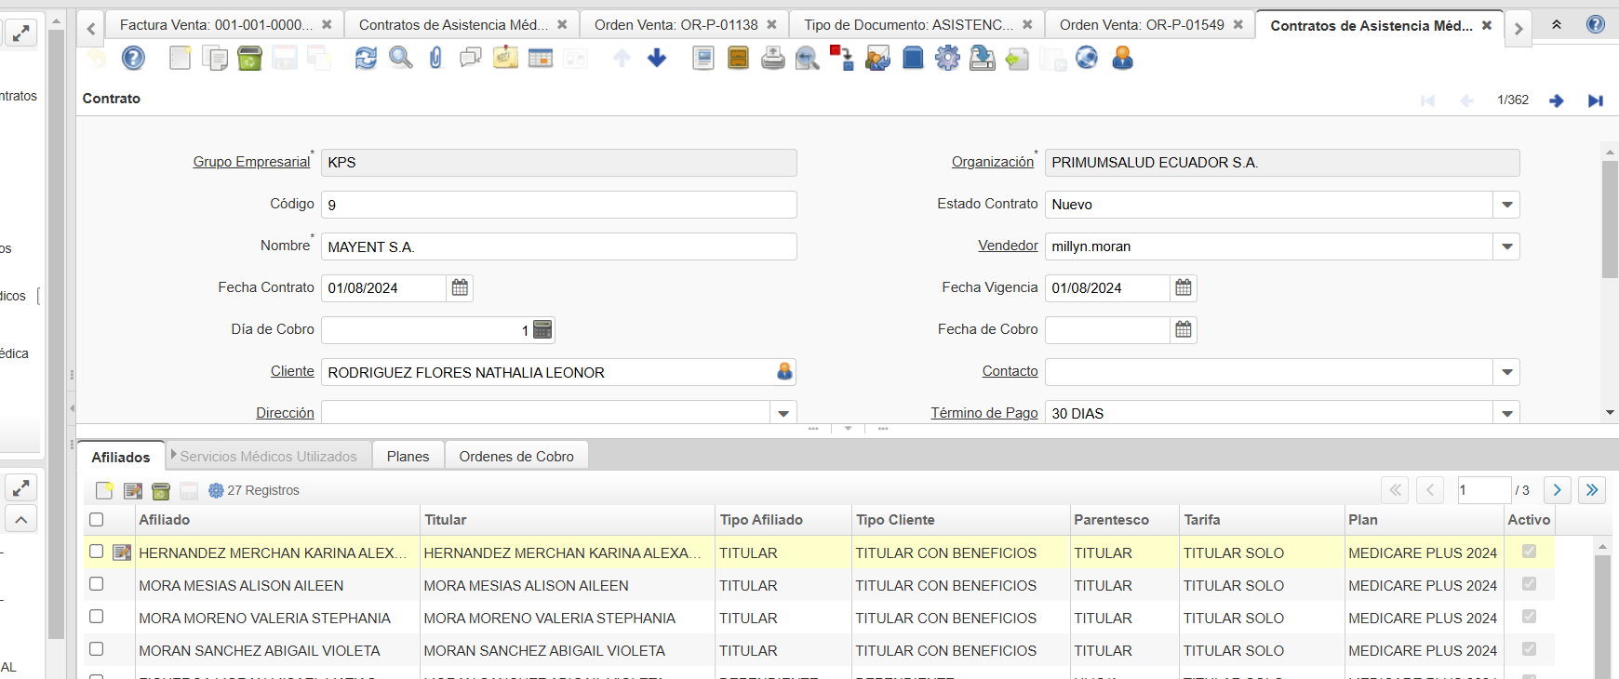Viewport: 1619px width, 679px height.
Task: Check the box for MORA MESIAS ALISON AILEEN
Action: point(97,584)
